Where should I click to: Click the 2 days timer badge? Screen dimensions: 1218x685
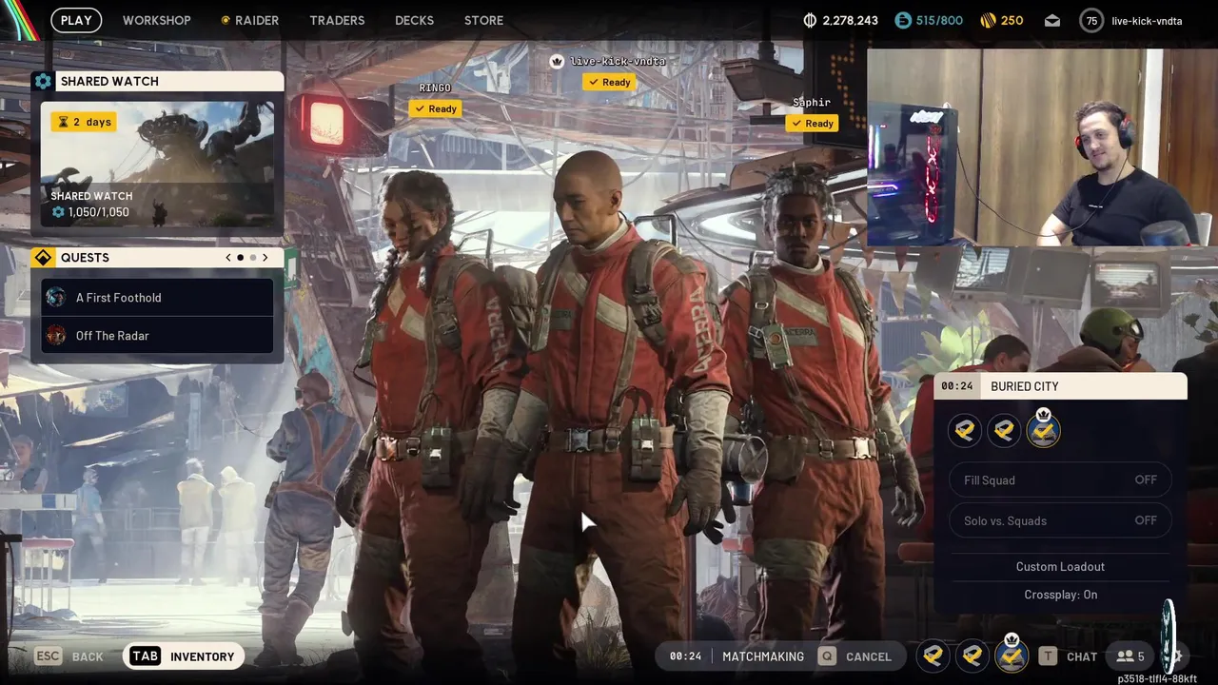click(x=84, y=122)
